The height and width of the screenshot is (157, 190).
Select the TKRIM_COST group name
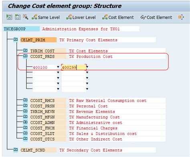pos(48,51)
